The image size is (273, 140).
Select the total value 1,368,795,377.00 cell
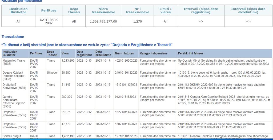click(103, 22)
